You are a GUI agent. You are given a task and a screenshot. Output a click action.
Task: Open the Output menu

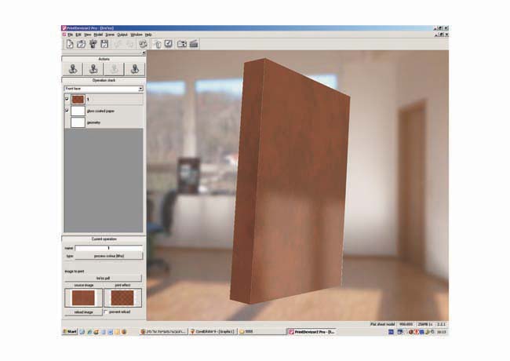[122, 35]
